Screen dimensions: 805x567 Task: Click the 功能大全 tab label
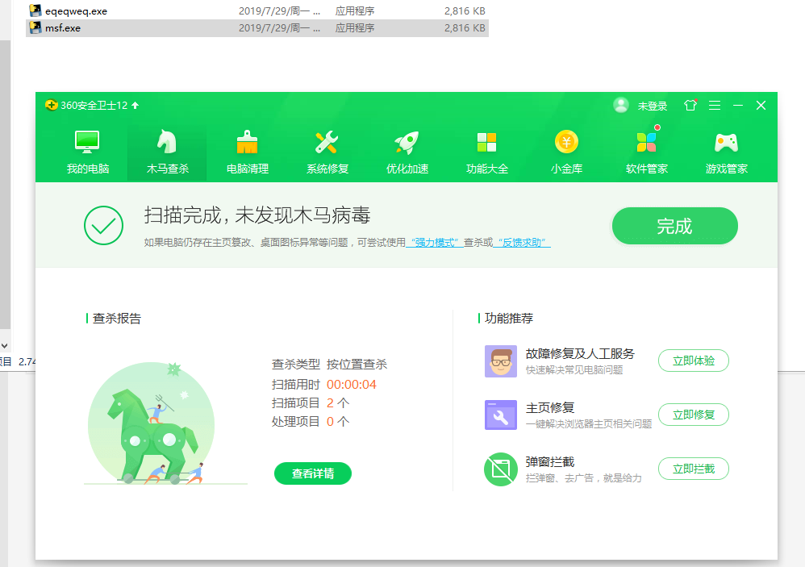pos(486,169)
